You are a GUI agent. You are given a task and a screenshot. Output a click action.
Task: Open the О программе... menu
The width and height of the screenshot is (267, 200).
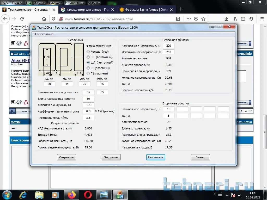click(x=45, y=34)
